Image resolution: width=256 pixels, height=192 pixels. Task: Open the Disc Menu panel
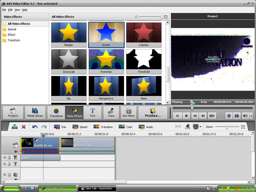click(x=128, y=113)
